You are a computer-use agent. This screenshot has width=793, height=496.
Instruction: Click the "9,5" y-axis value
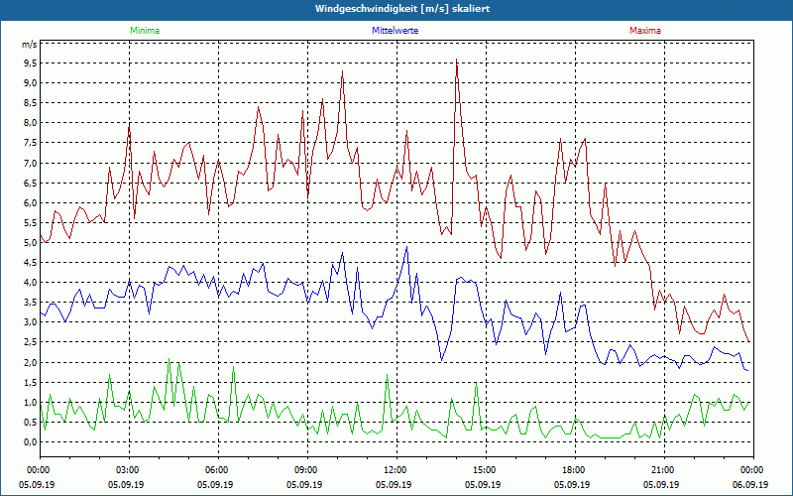pos(31,63)
